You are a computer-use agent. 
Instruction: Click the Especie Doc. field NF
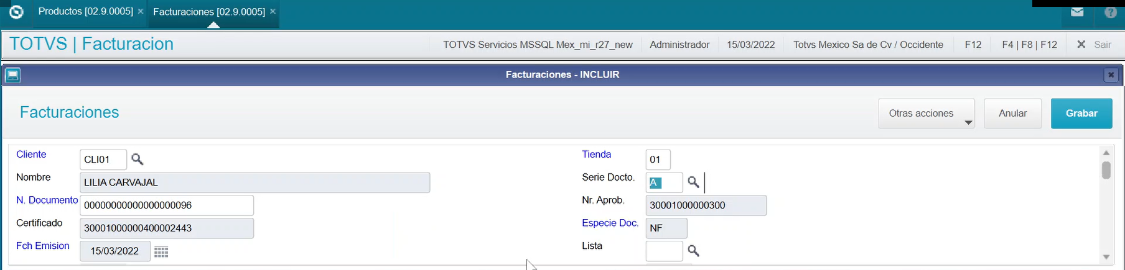pyautogui.click(x=666, y=228)
